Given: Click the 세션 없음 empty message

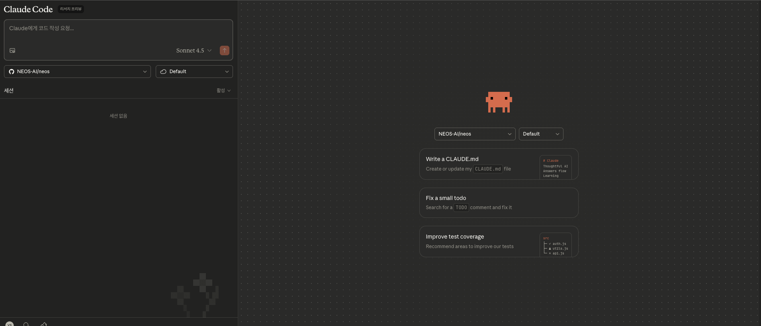Looking at the screenshot, I should 118,116.
